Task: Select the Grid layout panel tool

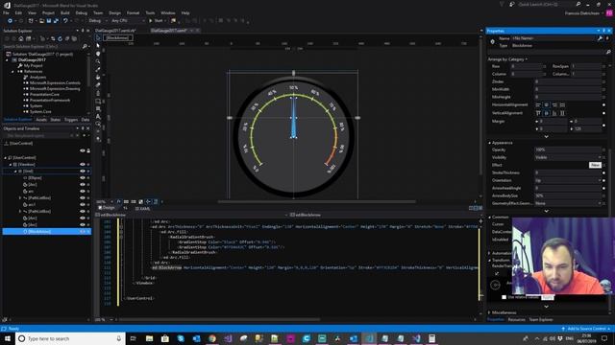Action: point(98,108)
